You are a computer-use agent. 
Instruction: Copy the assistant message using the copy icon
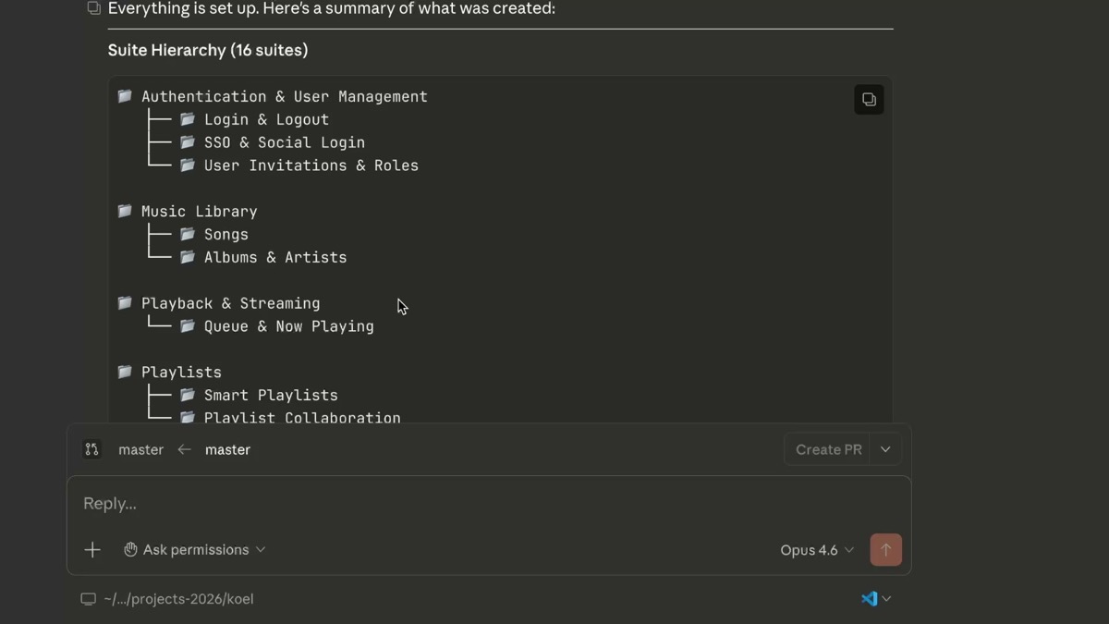93,7
